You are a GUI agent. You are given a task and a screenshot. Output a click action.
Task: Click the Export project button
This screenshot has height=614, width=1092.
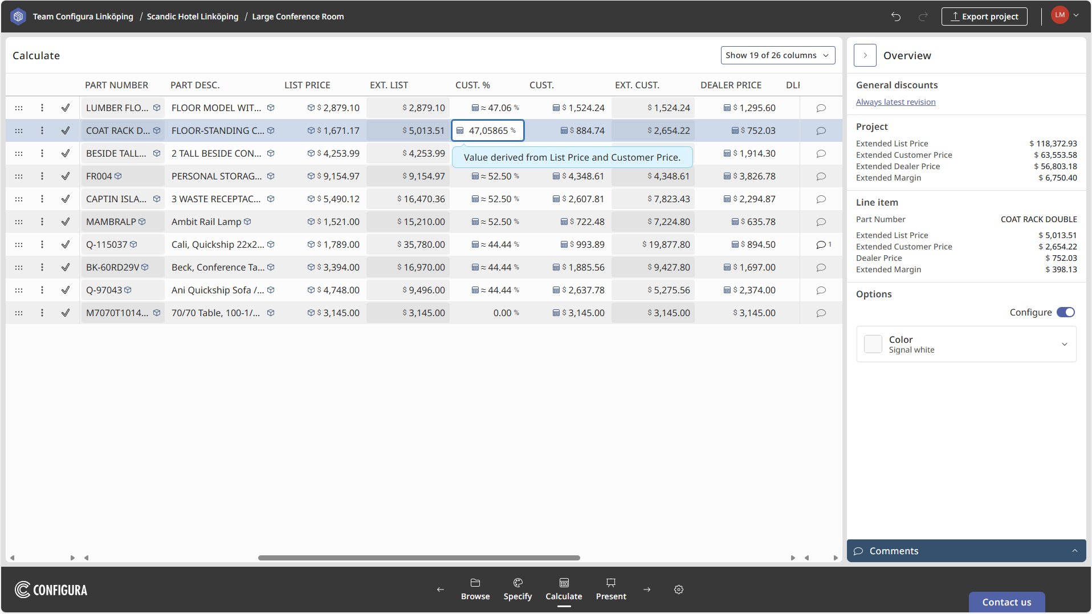[x=984, y=17]
